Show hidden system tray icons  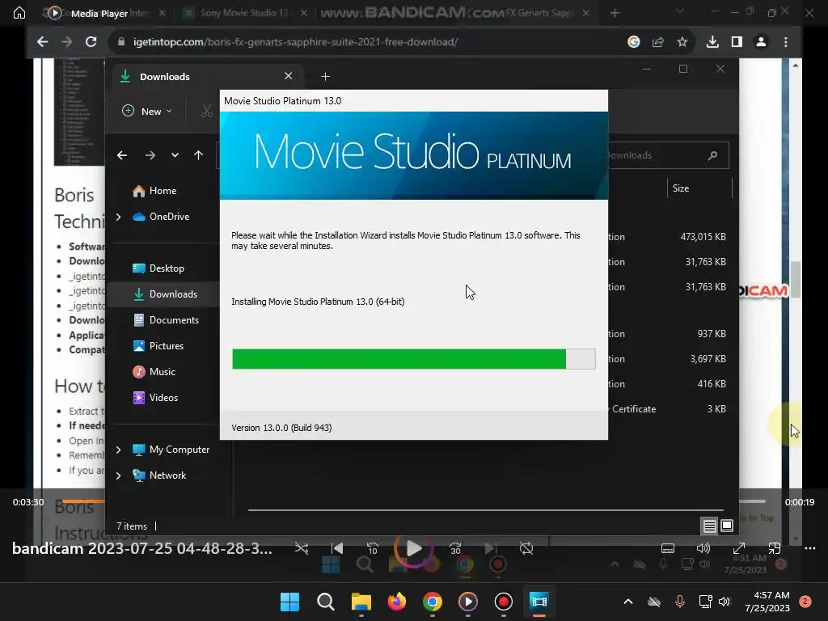(627, 602)
